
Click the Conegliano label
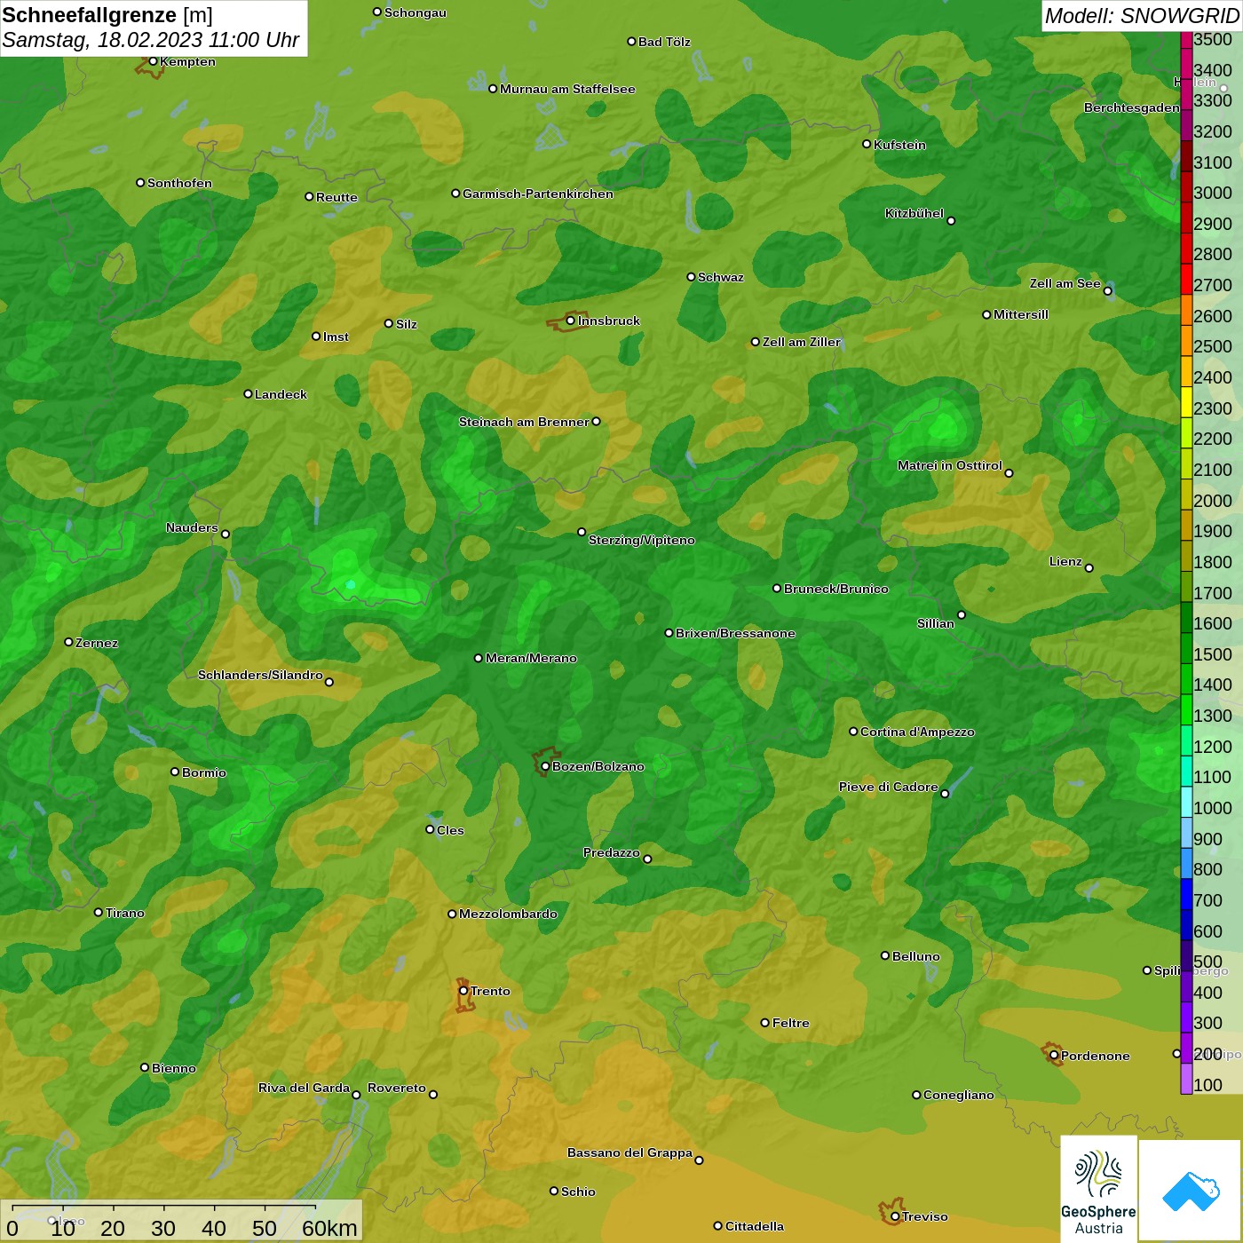click(x=959, y=1095)
